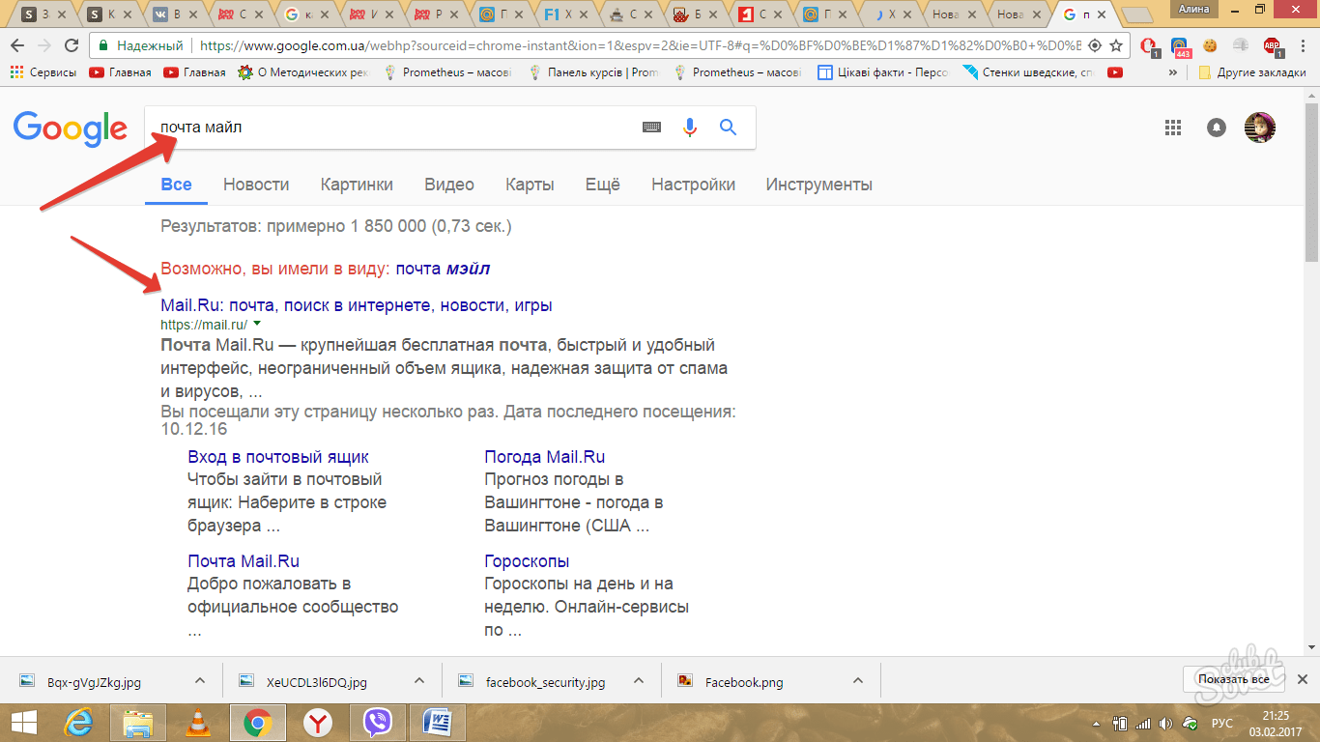Screen dimensions: 1320x742
Task: Open the mail checker extension showing 443
Action: pyautogui.click(x=1180, y=46)
